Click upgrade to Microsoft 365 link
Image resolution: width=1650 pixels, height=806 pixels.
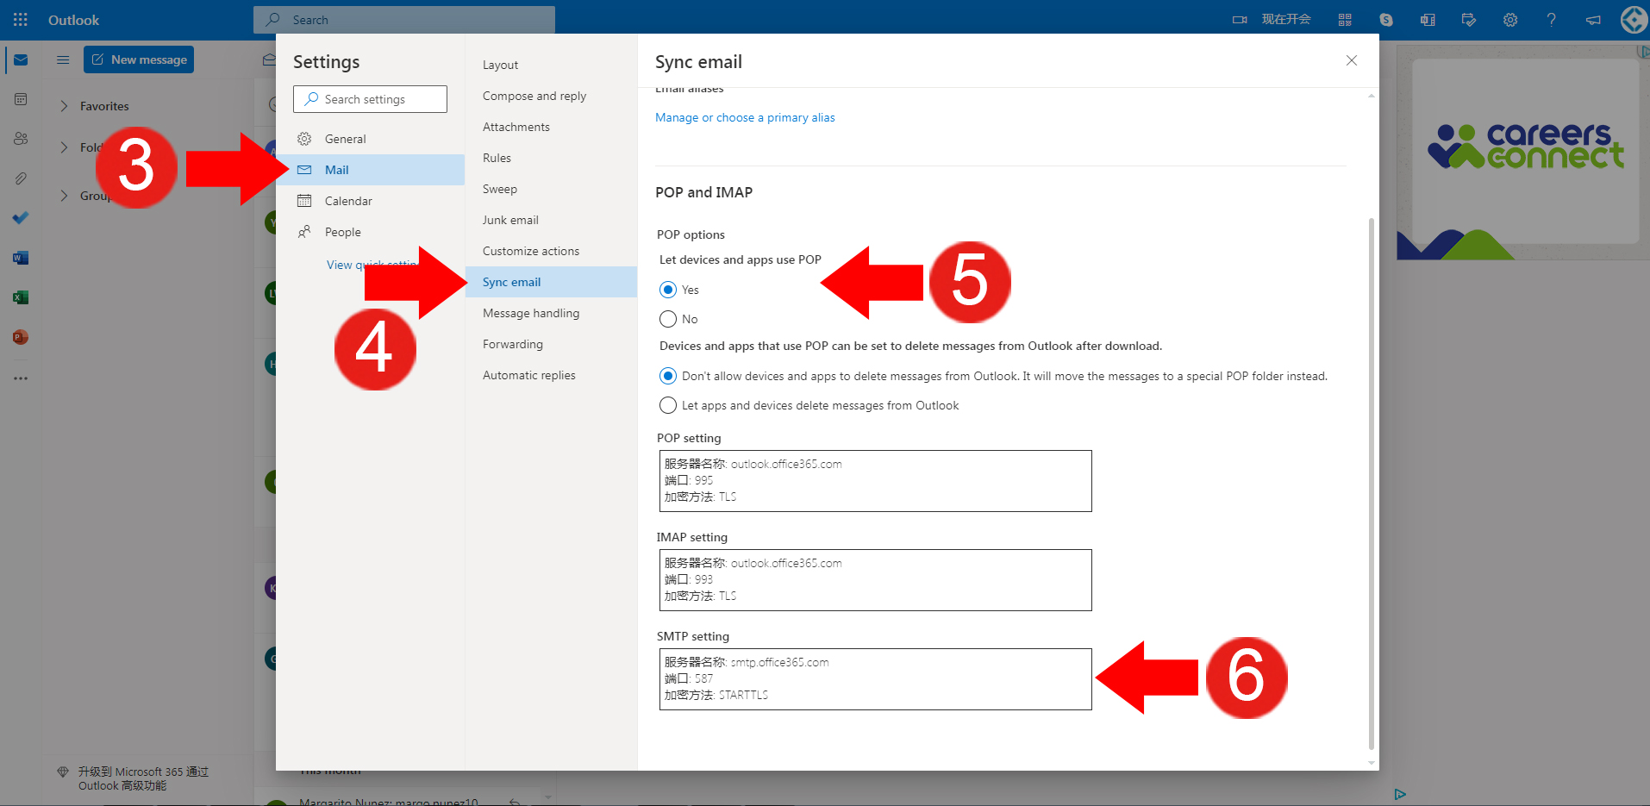pyautogui.click(x=143, y=778)
